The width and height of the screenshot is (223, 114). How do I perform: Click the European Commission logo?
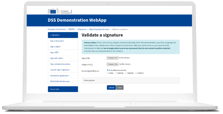point(59,11)
